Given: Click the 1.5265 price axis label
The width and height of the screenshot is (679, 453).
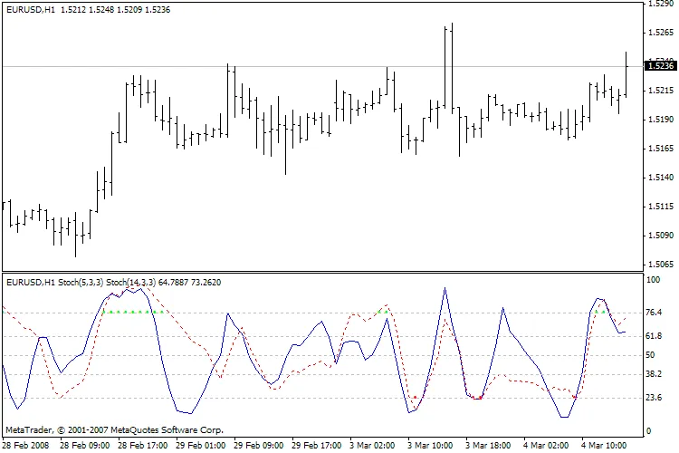Looking at the screenshot, I should point(660,33).
